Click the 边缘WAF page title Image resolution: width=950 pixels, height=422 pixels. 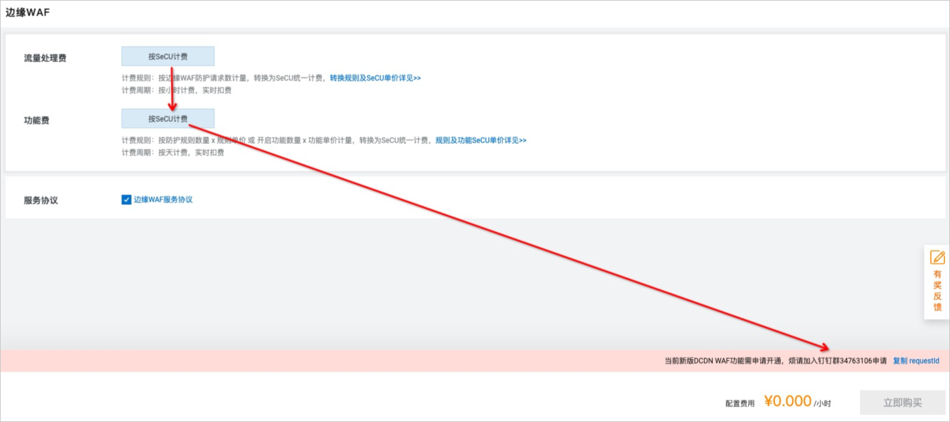[x=27, y=12]
